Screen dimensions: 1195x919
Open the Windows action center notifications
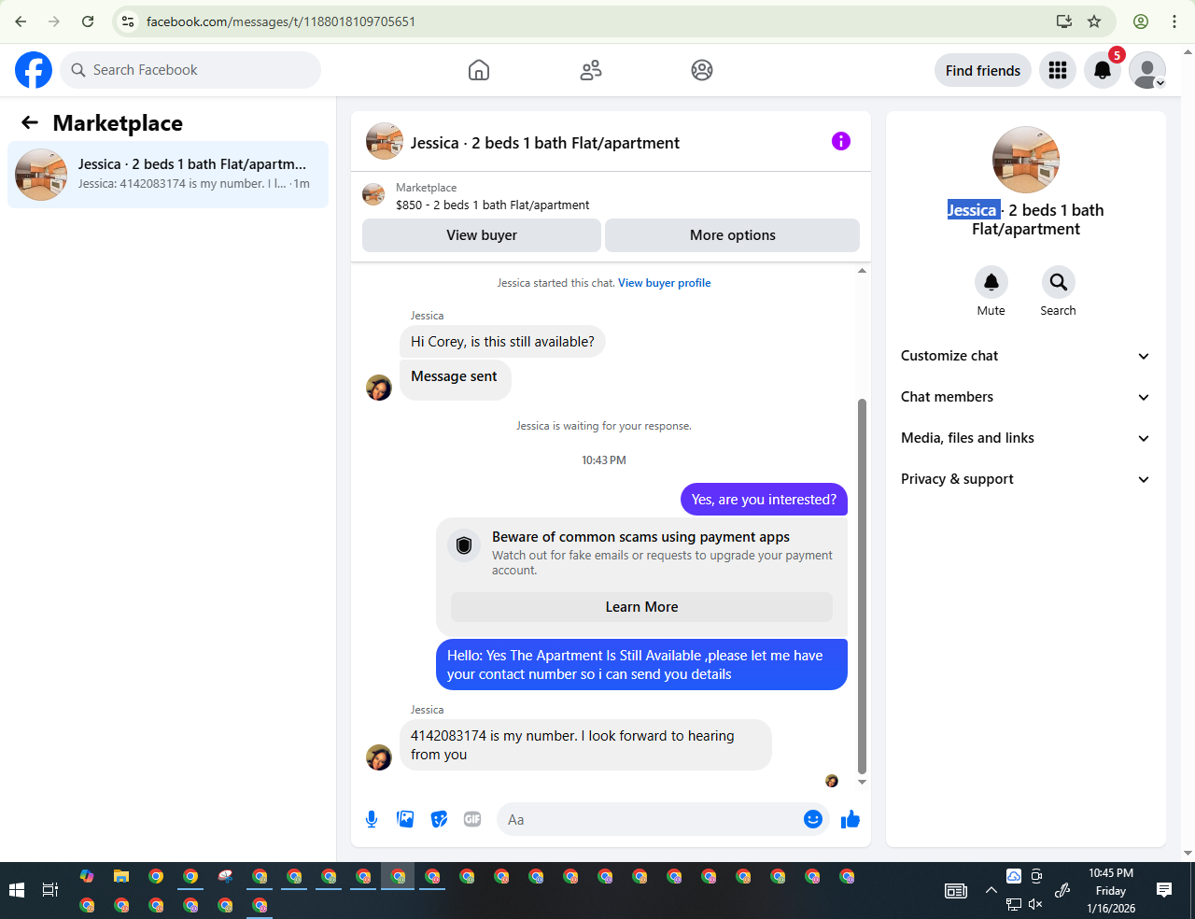(1164, 890)
